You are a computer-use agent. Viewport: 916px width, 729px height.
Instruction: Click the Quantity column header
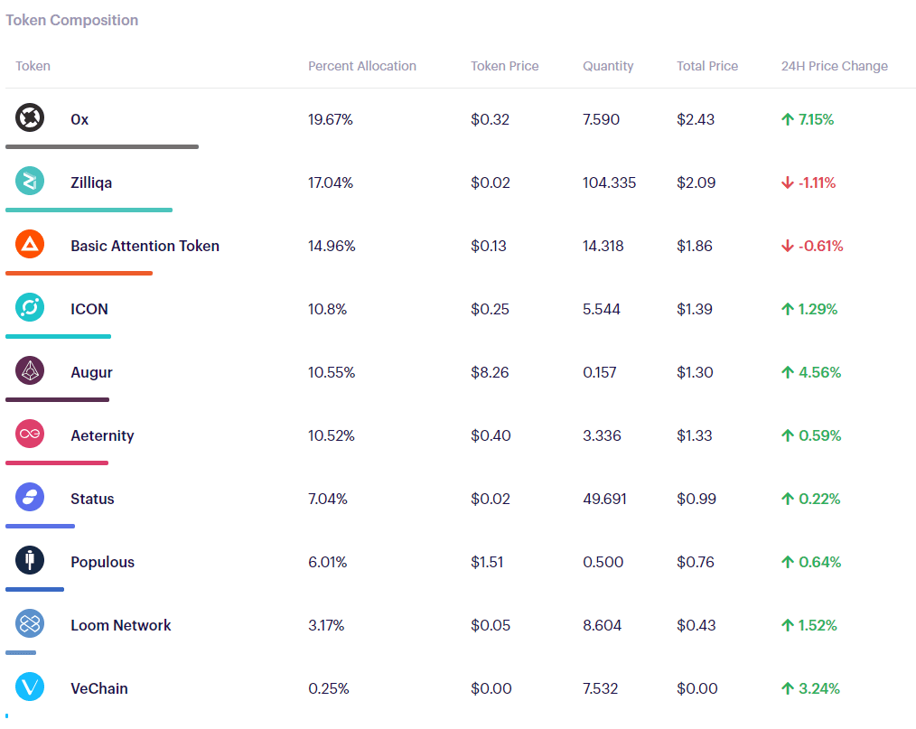608,66
